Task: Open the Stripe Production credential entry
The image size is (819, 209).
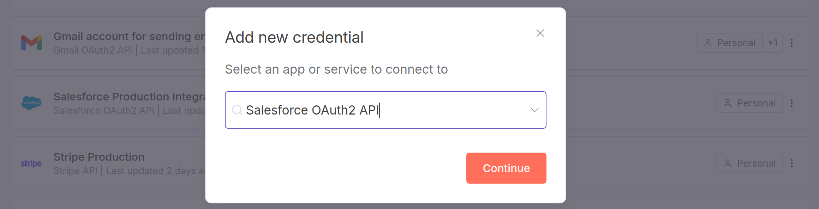Action: [x=99, y=157]
